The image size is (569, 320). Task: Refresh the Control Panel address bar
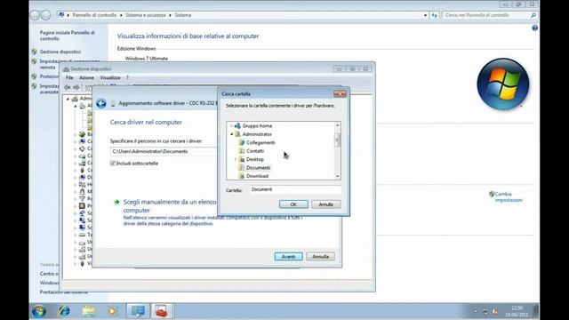click(435, 15)
